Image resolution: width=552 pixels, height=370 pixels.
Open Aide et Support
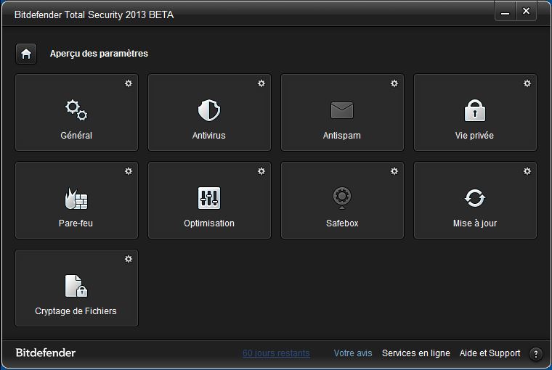490,353
